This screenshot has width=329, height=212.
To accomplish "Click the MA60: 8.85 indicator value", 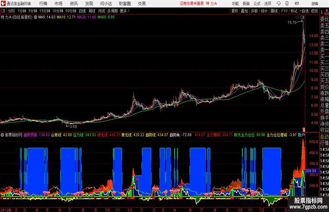I will [x=106, y=17].
